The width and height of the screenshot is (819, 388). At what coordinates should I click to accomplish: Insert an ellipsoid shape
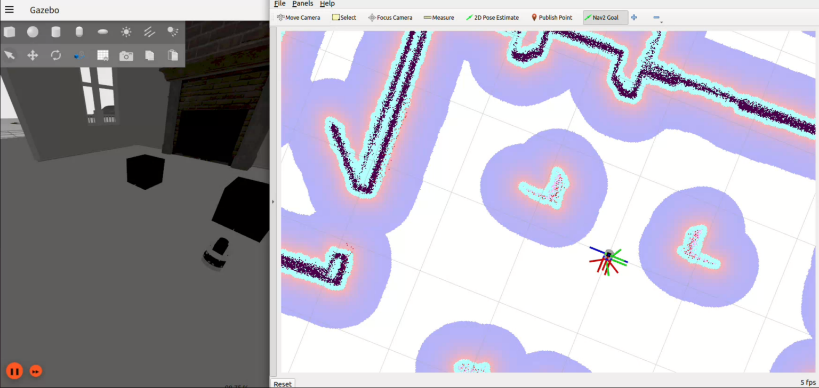point(103,32)
